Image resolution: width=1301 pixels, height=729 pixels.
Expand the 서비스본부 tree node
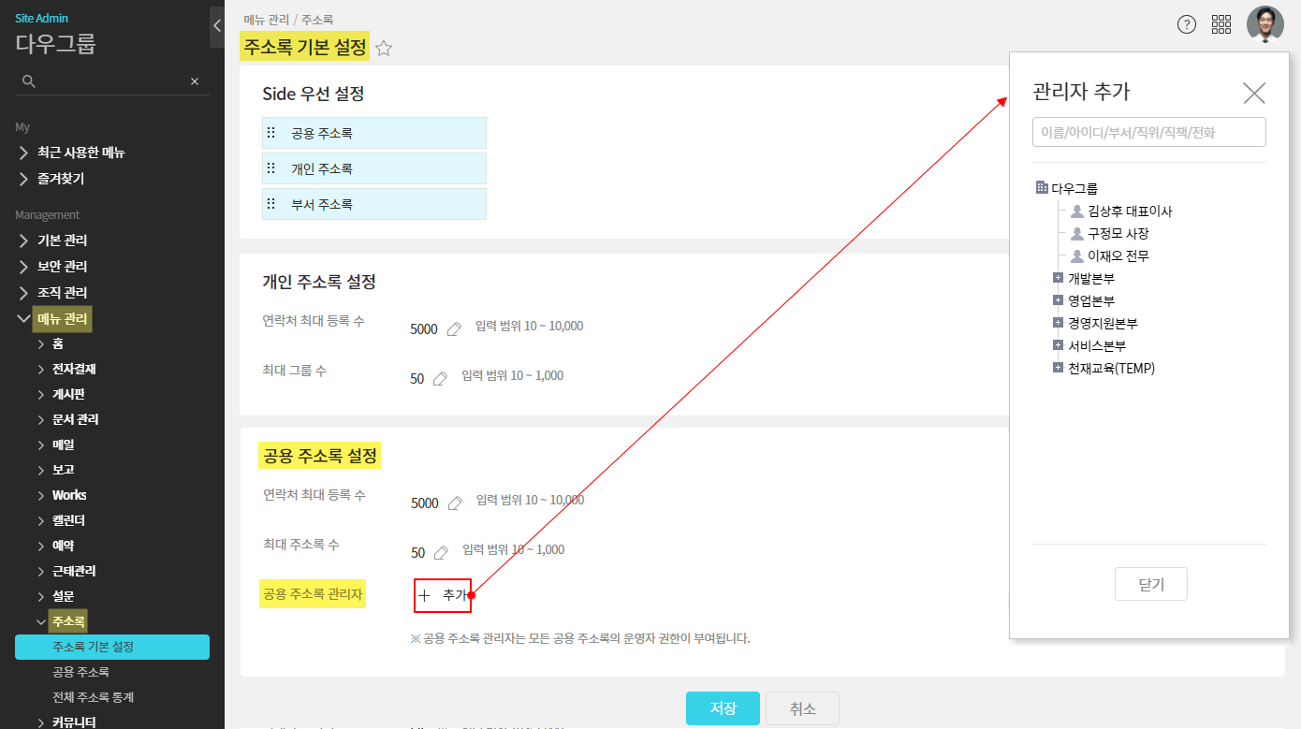pos(1058,345)
